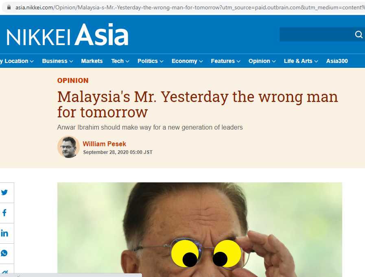Viewport: 365px width, 277px height.
Task: Click the padlock site security icon
Action: tap(9, 7)
